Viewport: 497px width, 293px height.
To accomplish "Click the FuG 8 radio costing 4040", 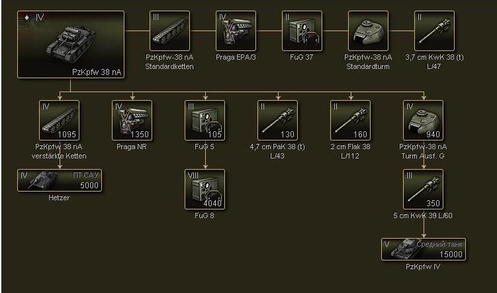I will pyautogui.click(x=204, y=189).
